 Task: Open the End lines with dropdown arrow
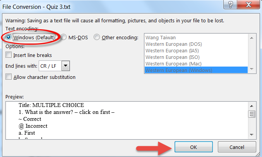coord(66,66)
